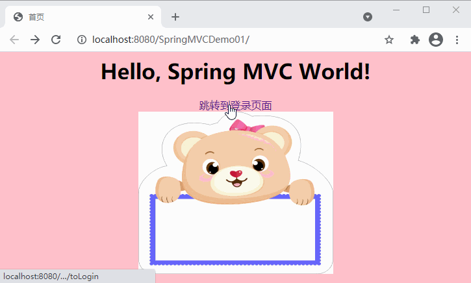Bookmark this page with the star icon
Screen dimensions: 471x283
(x=389, y=40)
